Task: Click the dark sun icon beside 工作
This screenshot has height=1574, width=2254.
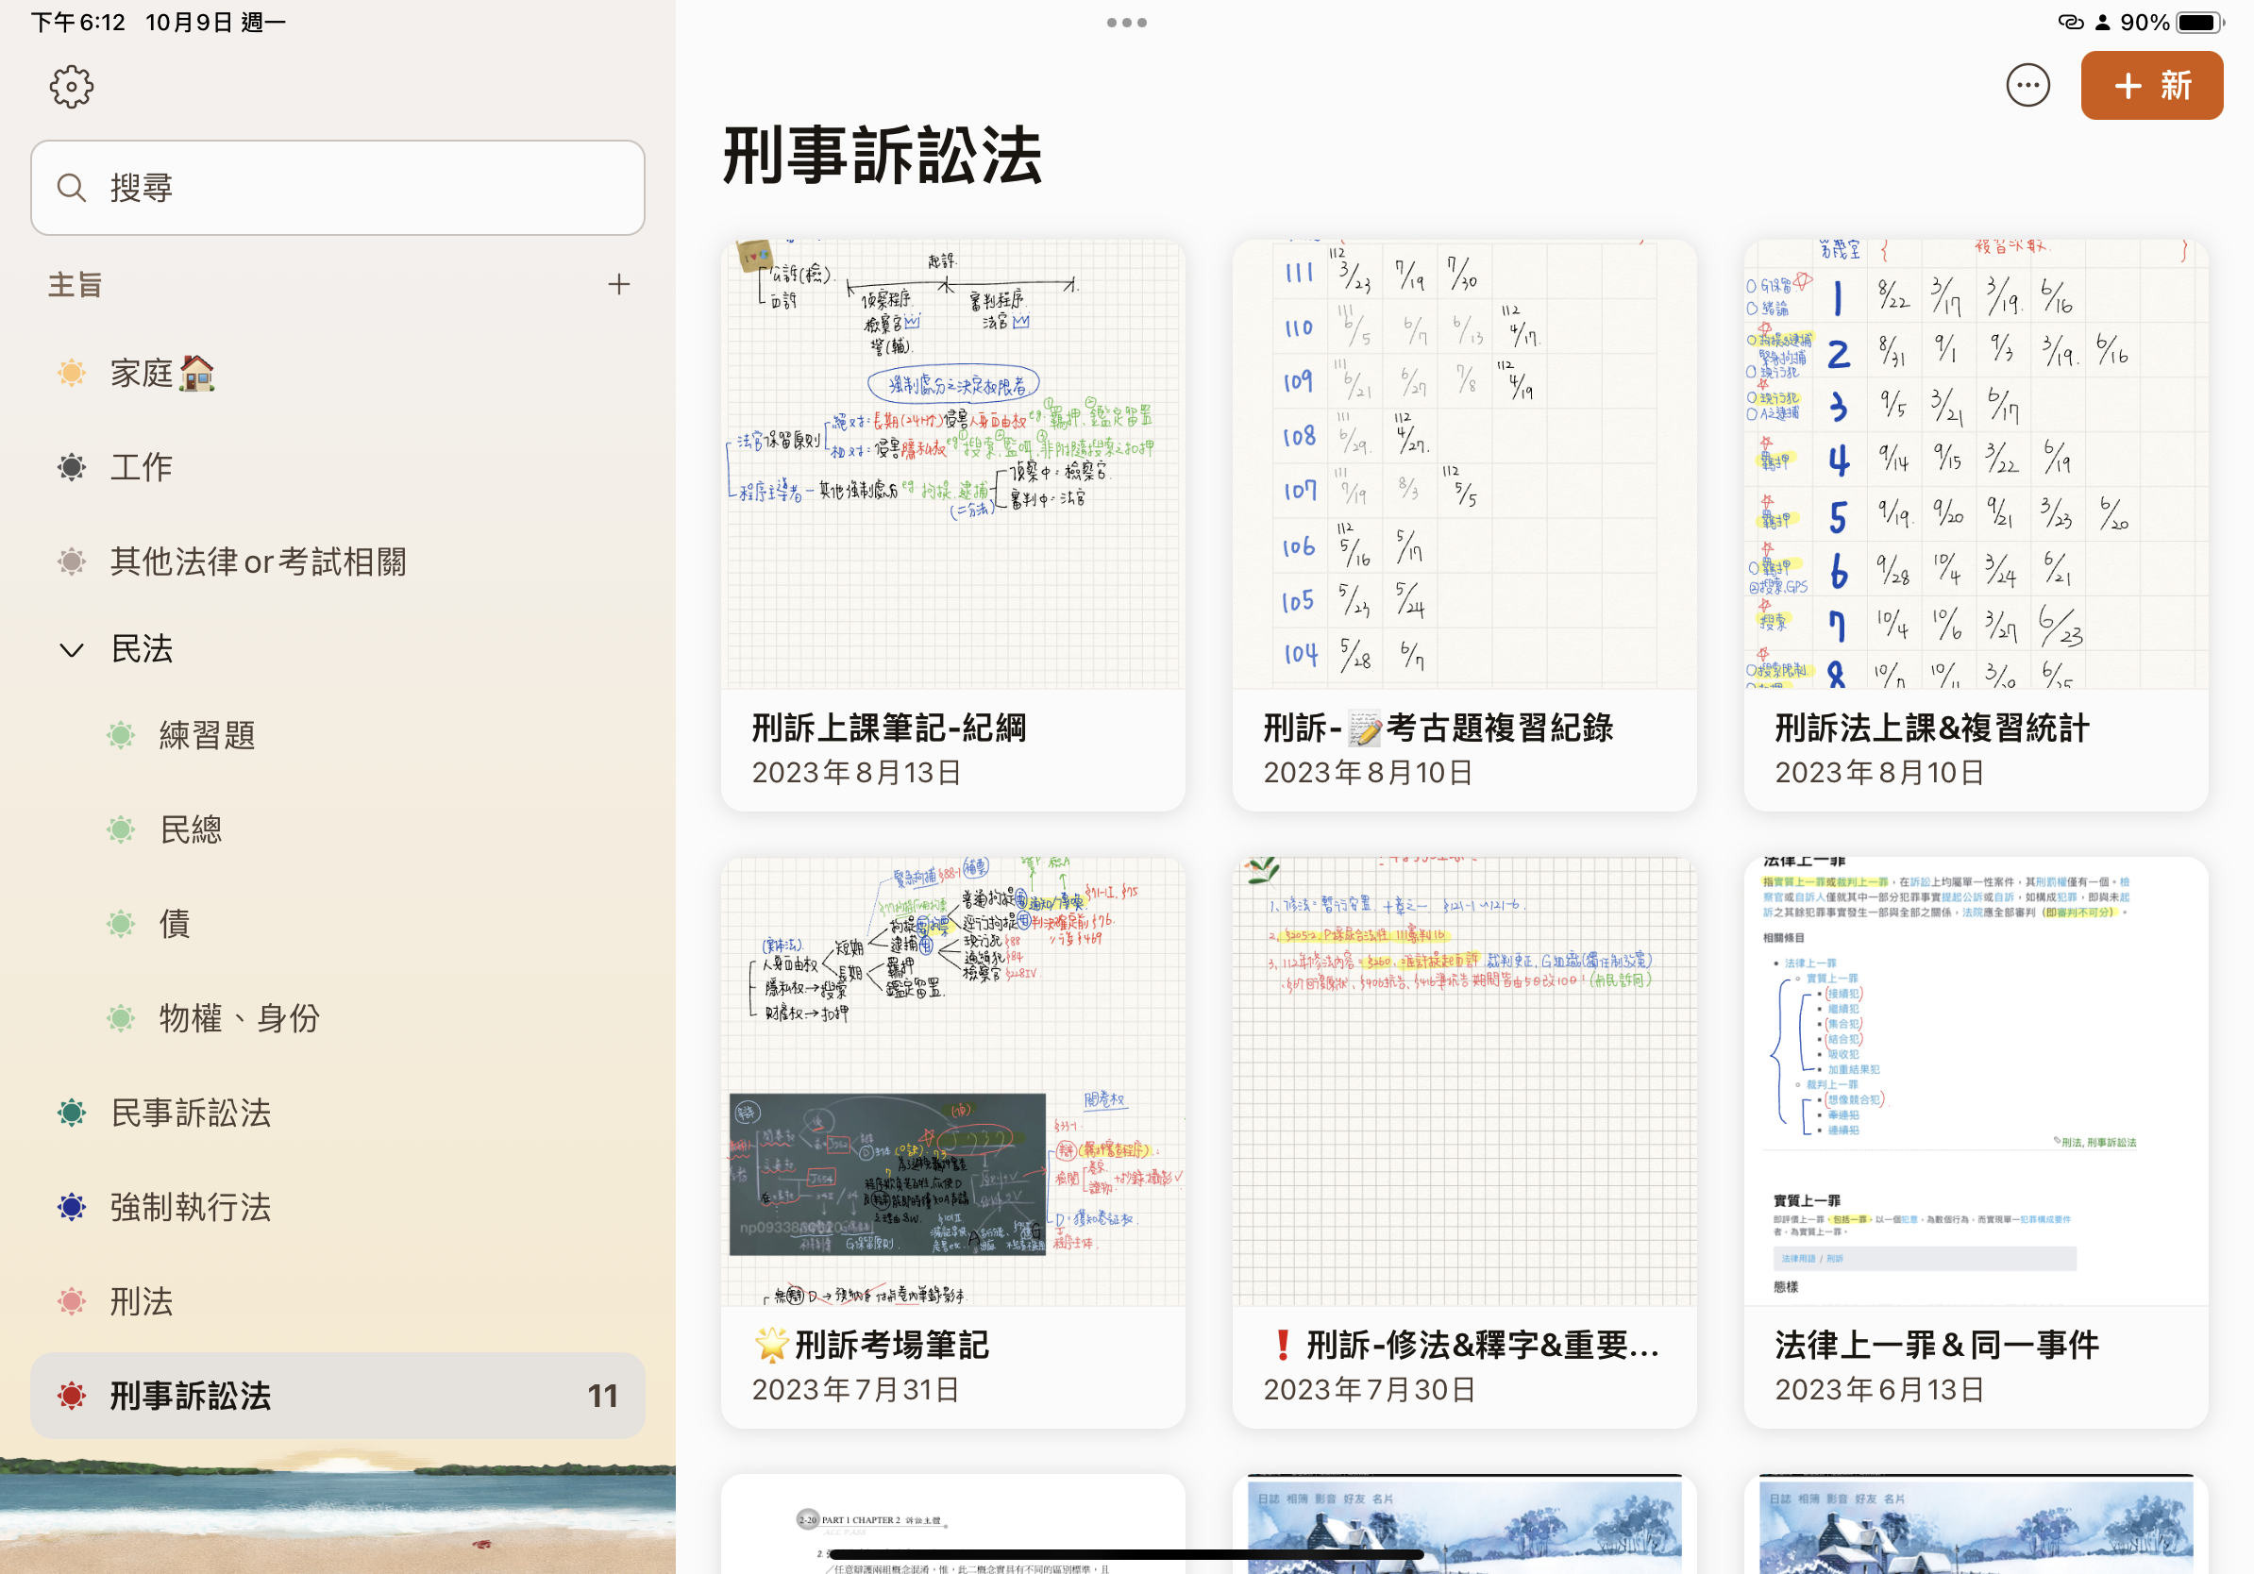Action: (x=72, y=467)
